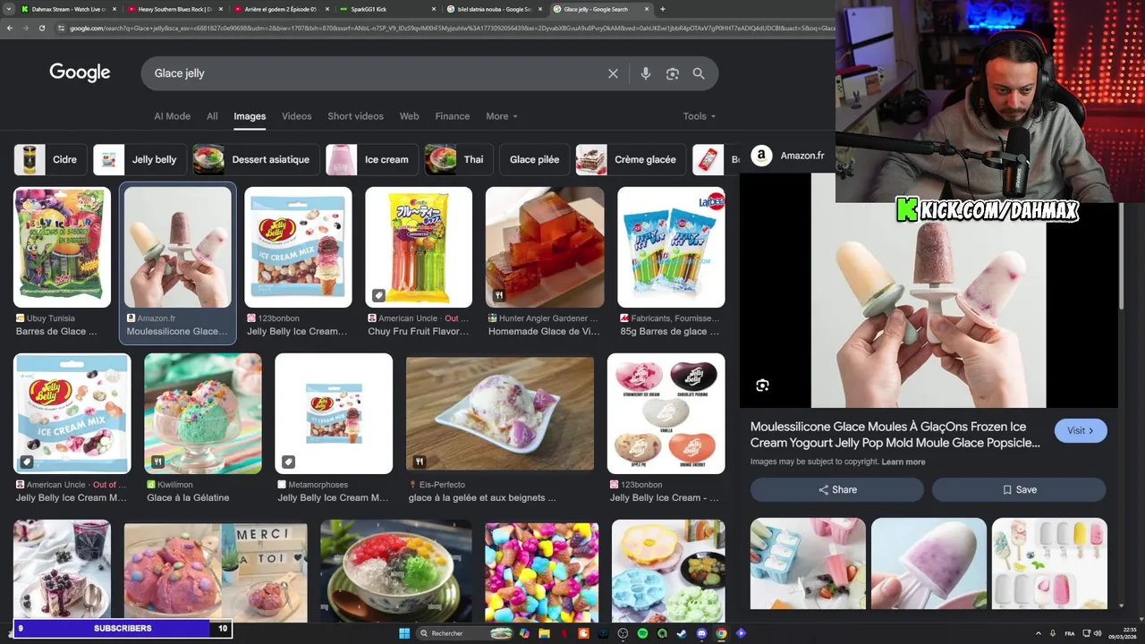Filter by the Thai chip
This screenshot has height=644, width=1145.
click(459, 159)
